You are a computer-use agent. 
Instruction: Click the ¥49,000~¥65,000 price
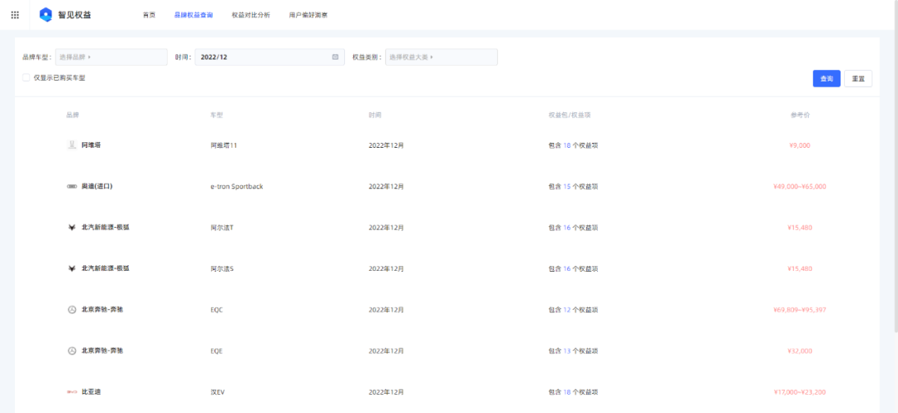tap(800, 186)
